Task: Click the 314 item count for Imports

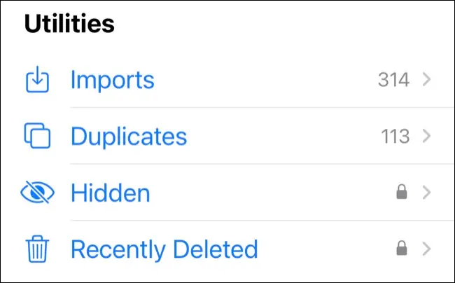Action: pyautogui.click(x=393, y=80)
